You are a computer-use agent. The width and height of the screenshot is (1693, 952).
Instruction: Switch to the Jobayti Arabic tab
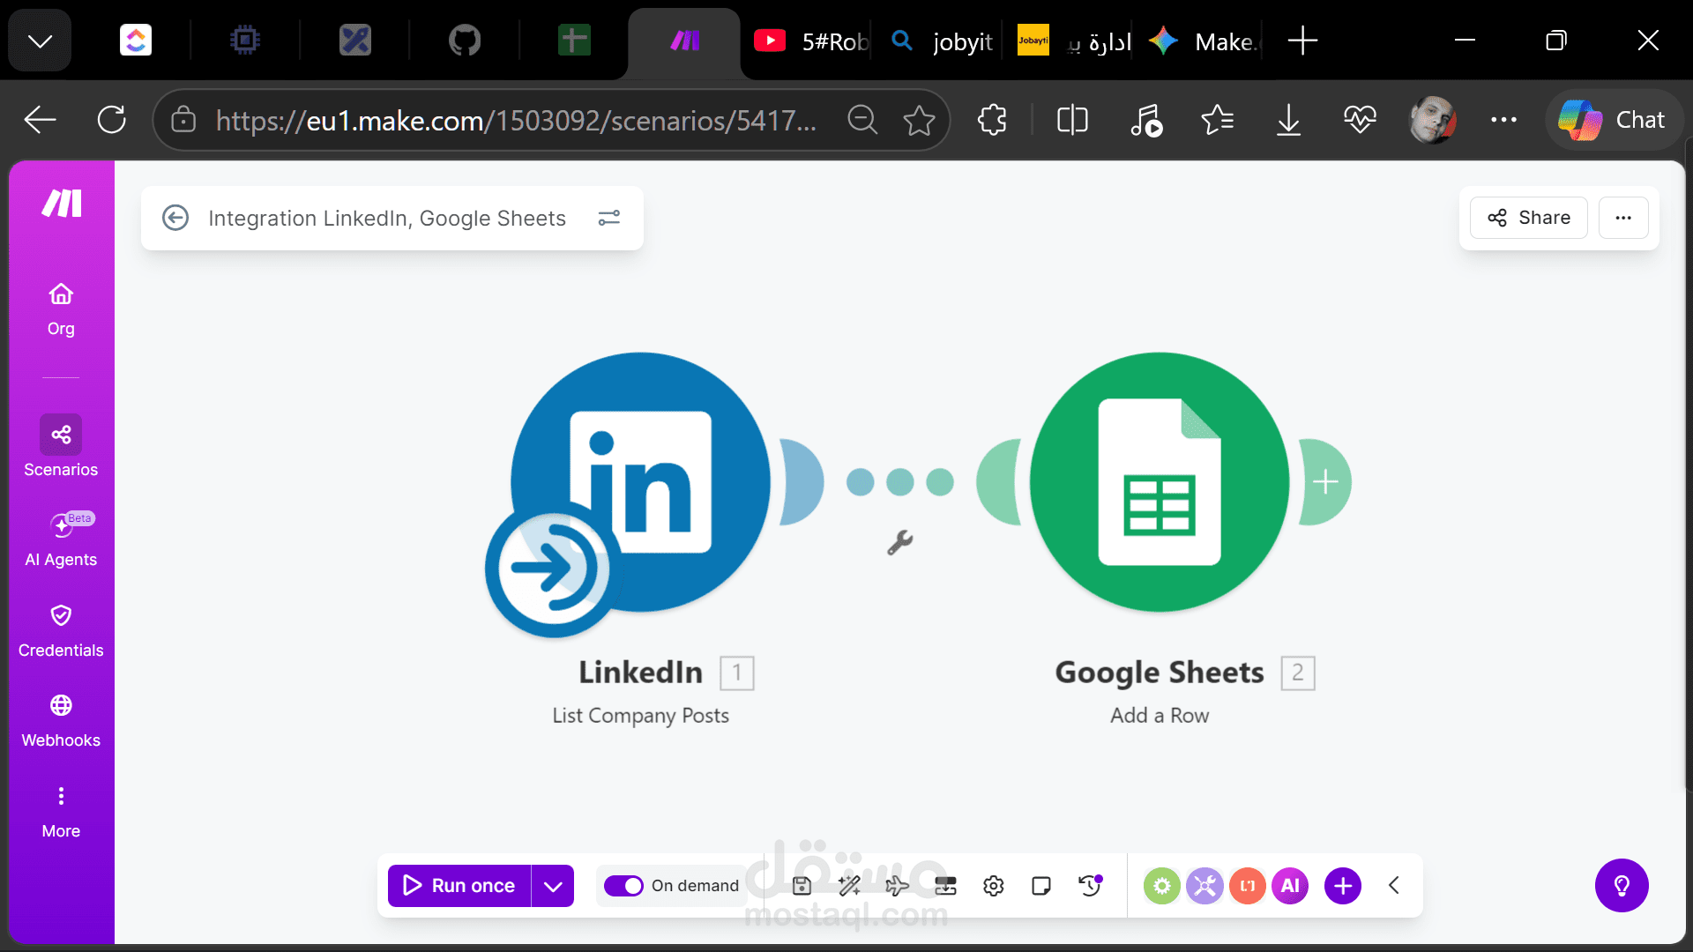point(1073,41)
